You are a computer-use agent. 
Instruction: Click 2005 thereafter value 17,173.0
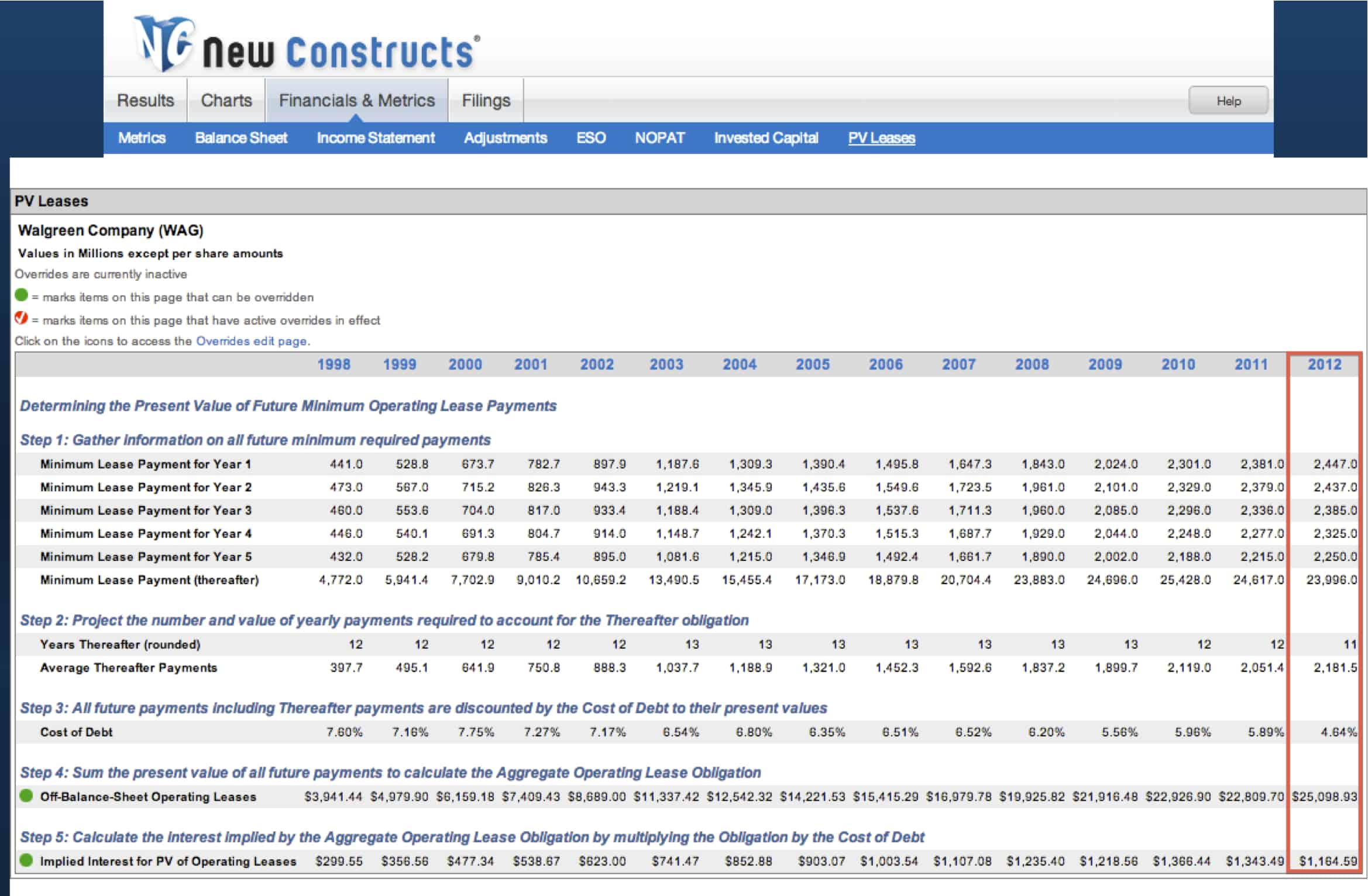(820, 580)
